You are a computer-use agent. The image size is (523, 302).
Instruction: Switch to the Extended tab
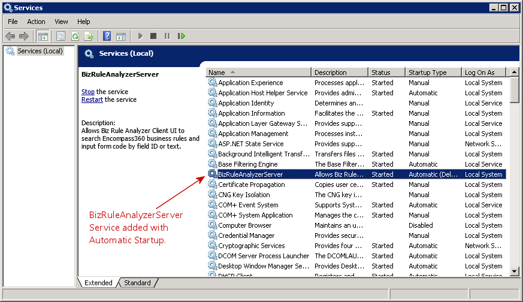pyautogui.click(x=98, y=283)
